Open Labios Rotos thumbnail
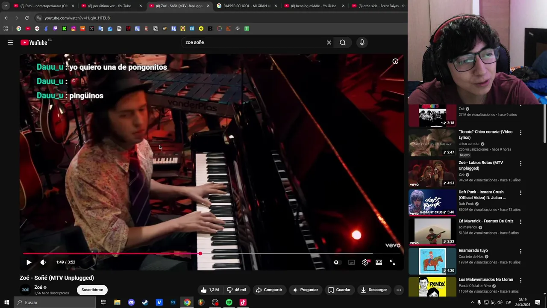The width and height of the screenshot is (547, 308). [x=432, y=173]
